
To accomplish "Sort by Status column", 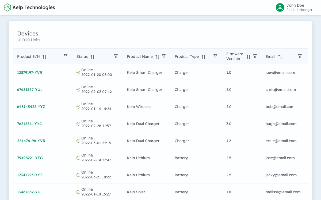I will click(x=93, y=57).
